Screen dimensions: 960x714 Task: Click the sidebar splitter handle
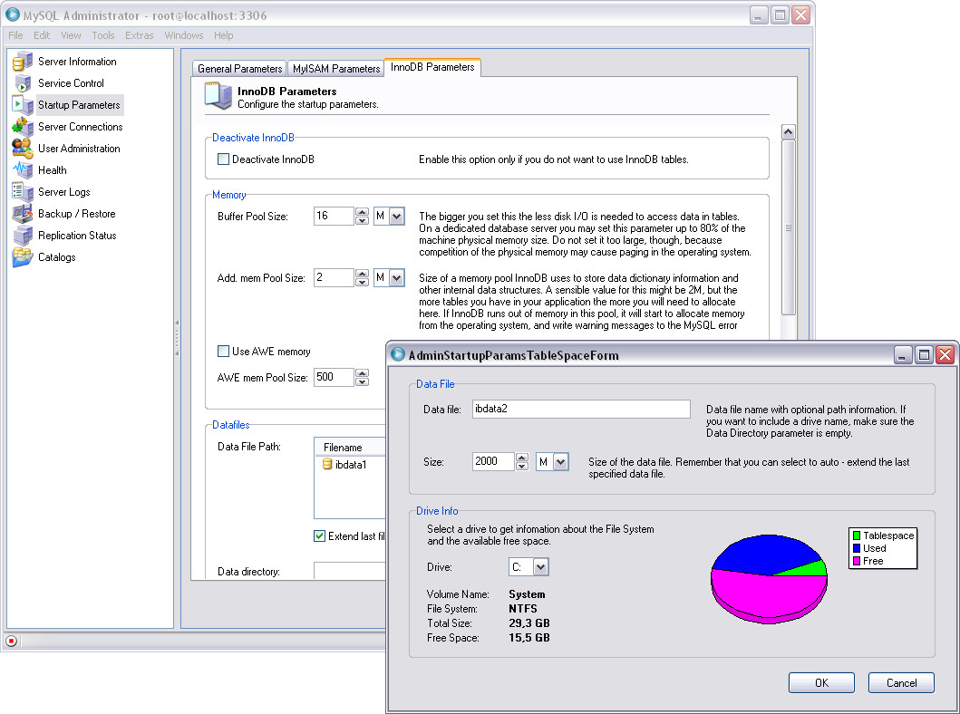point(177,338)
